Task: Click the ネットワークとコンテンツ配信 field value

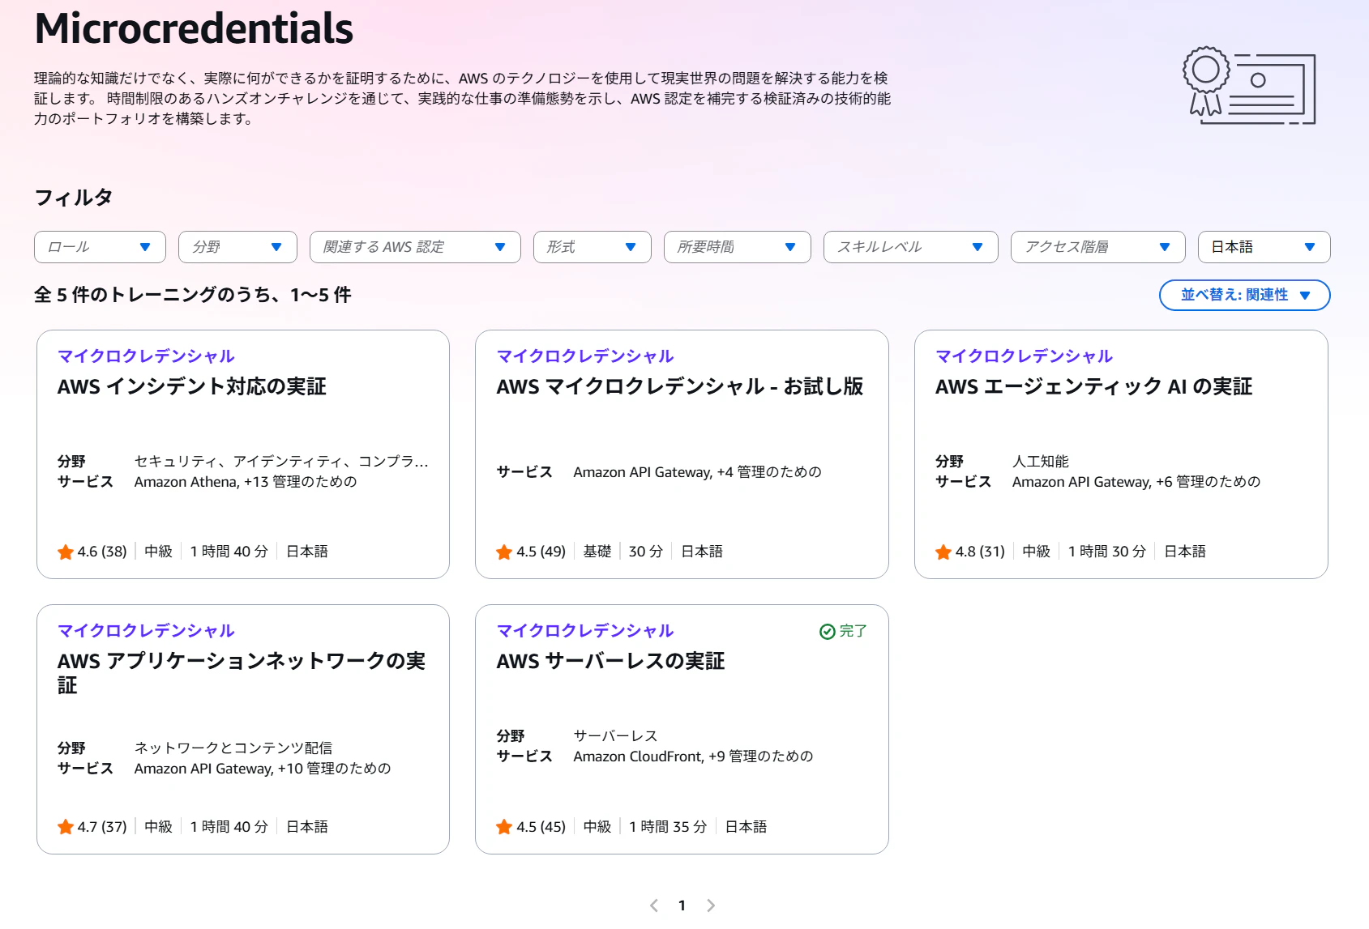Action: pos(233,748)
